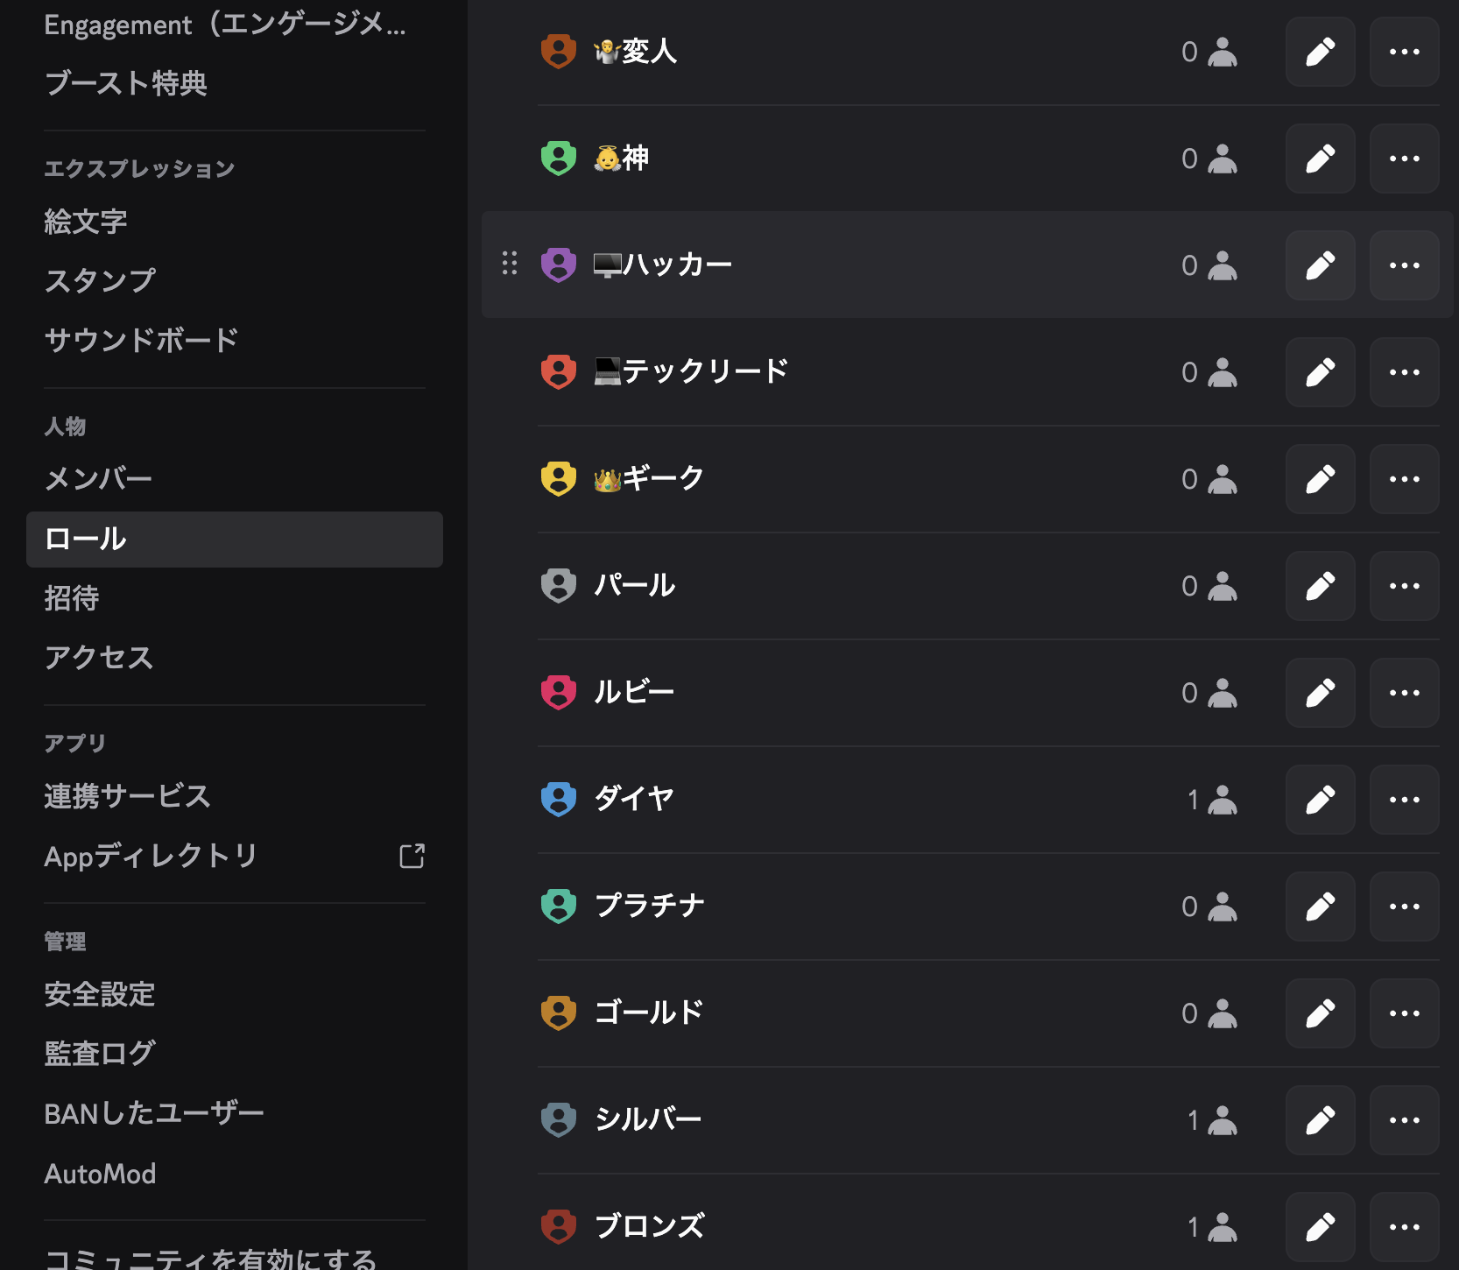Edit the ダイヤ role

(x=1320, y=799)
